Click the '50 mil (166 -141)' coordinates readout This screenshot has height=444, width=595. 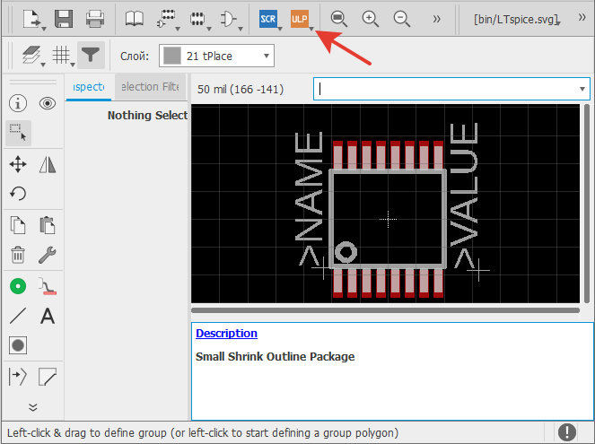click(241, 90)
